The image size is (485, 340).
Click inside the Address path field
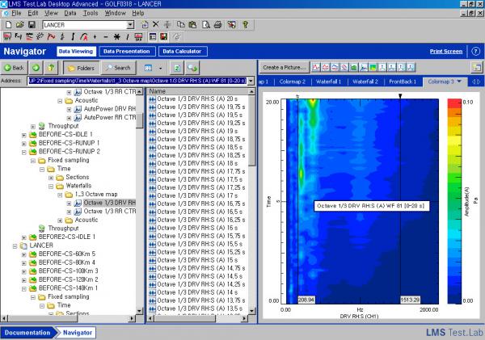137,81
